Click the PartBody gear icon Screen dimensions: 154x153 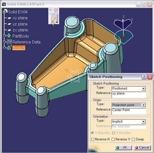pos(9,36)
